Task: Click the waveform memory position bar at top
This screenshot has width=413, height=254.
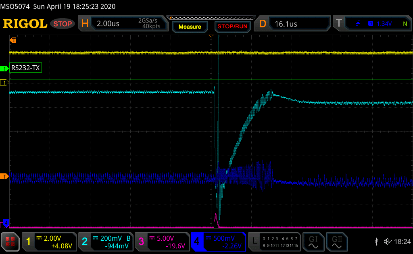Action: [211, 17]
